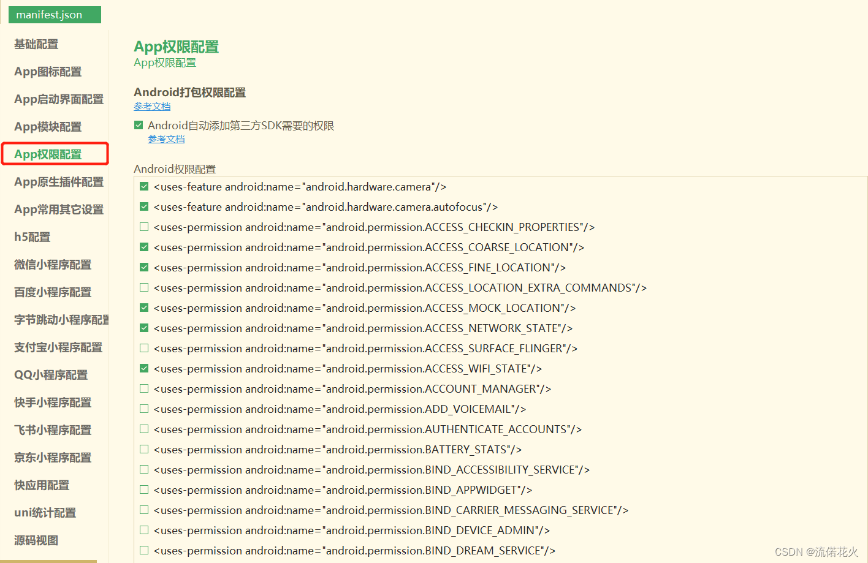This screenshot has height=563, width=868.
Task: Click the App权限配置 page heading
Action: pyautogui.click(x=177, y=47)
